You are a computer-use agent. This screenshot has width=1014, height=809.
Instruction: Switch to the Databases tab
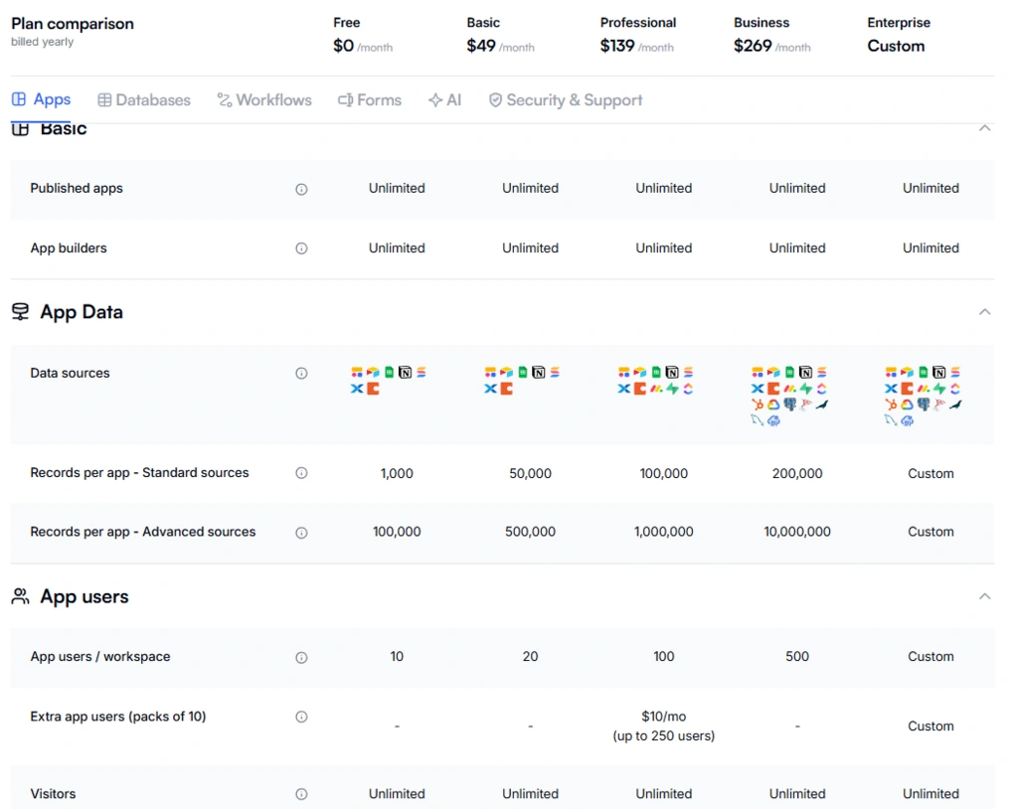(143, 99)
